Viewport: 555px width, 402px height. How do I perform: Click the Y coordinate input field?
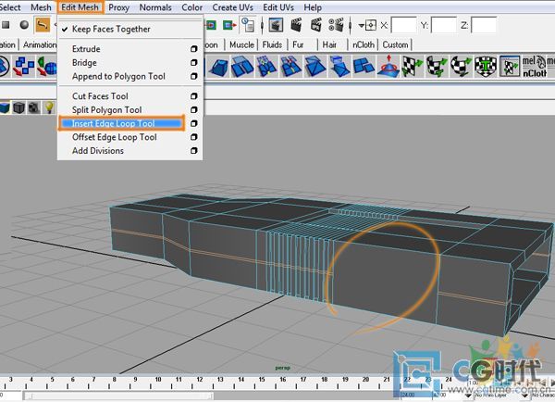[x=443, y=26]
